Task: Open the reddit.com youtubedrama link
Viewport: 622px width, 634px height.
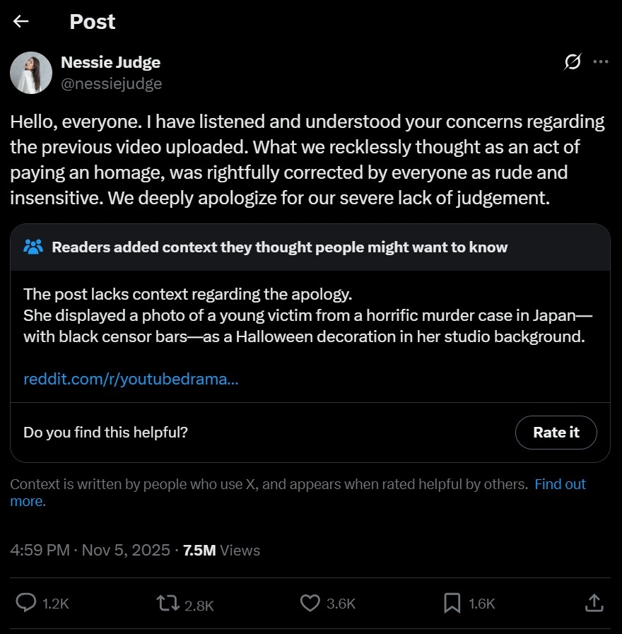Action: [x=131, y=379]
